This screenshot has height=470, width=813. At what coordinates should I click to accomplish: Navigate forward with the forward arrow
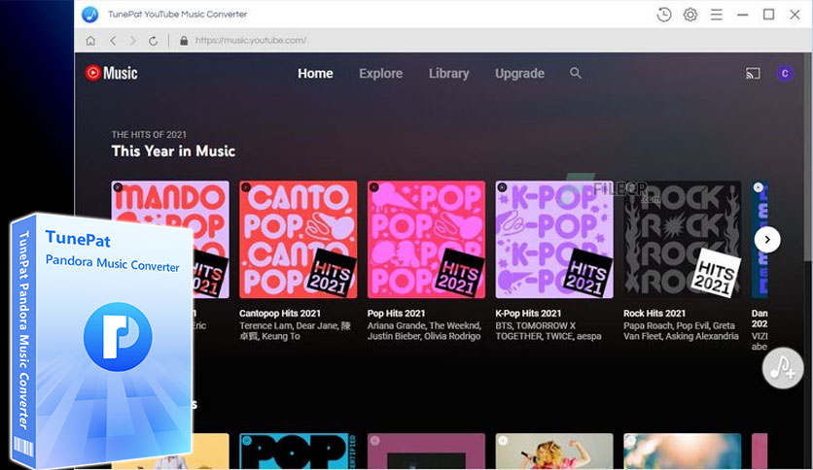click(132, 41)
